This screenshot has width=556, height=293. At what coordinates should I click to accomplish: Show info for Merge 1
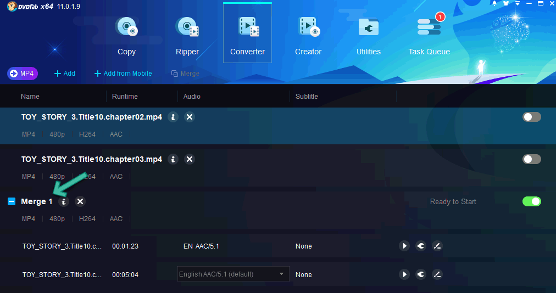pos(64,201)
